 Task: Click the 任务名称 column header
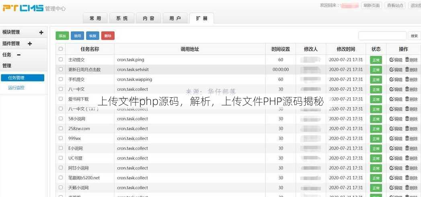tap(90, 49)
